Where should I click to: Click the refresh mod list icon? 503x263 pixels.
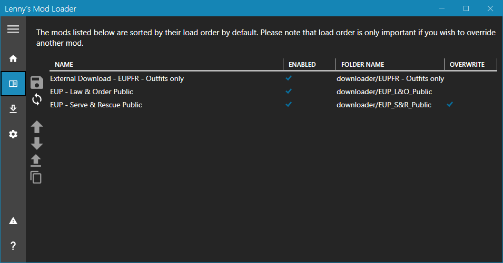pyautogui.click(x=37, y=99)
